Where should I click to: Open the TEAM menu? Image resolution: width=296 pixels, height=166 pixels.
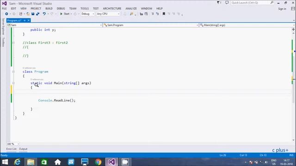click(73, 9)
